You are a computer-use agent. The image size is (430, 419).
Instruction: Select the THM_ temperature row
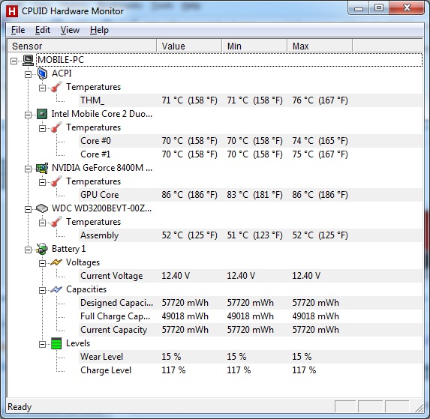tap(251, 100)
